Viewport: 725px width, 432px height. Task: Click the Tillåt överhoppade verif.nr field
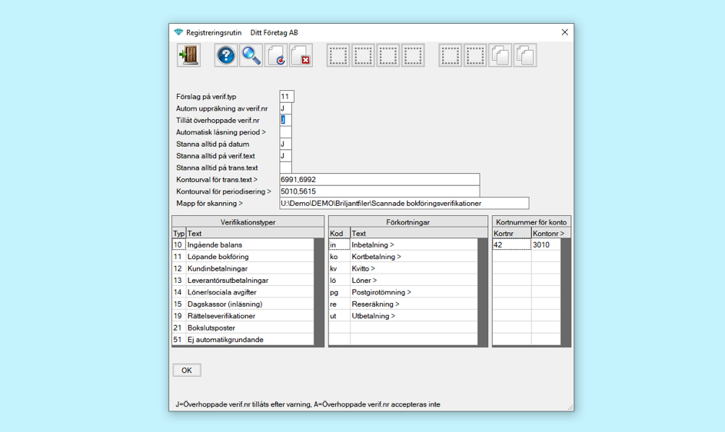(285, 120)
